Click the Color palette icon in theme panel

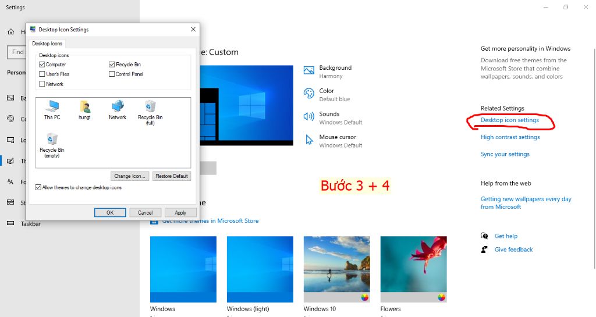(309, 94)
